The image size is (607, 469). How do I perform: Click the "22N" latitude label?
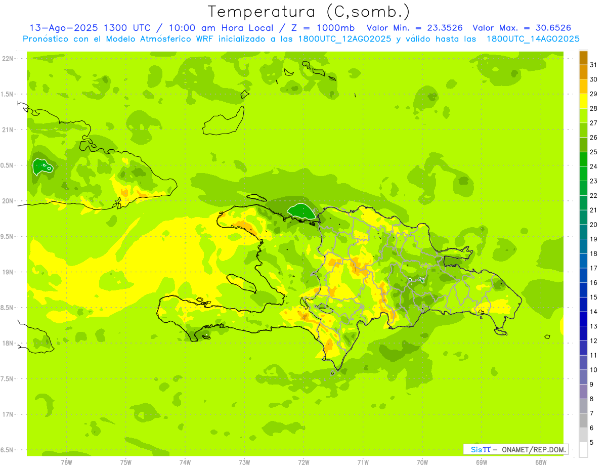click(8, 59)
